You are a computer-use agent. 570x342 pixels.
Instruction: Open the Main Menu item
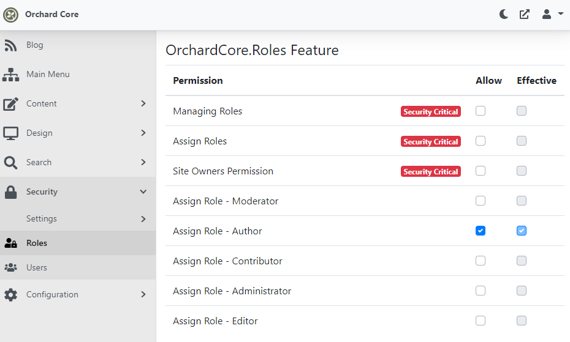[x=48, y=74]
